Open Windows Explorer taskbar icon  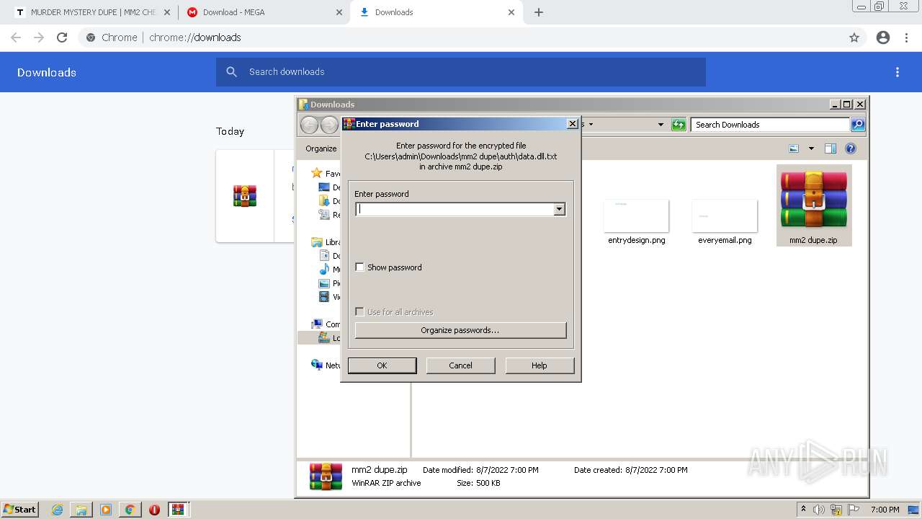[x=81, y=510]
